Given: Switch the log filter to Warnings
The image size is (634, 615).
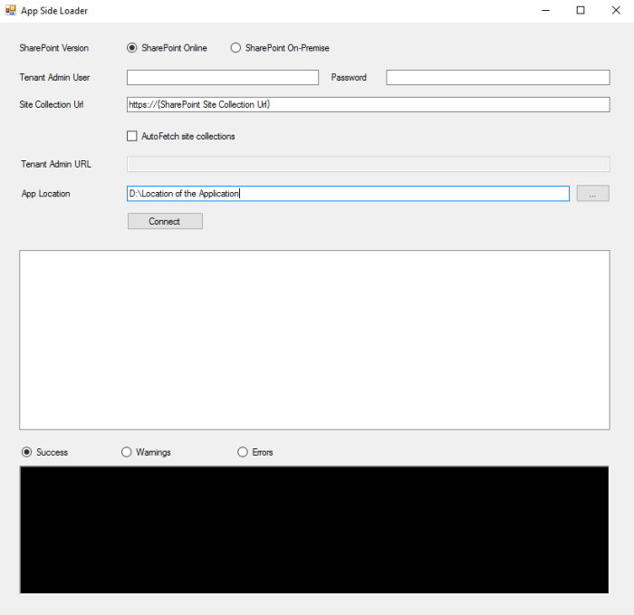Looking at the screenshot, I should click(x=127, y=452).
